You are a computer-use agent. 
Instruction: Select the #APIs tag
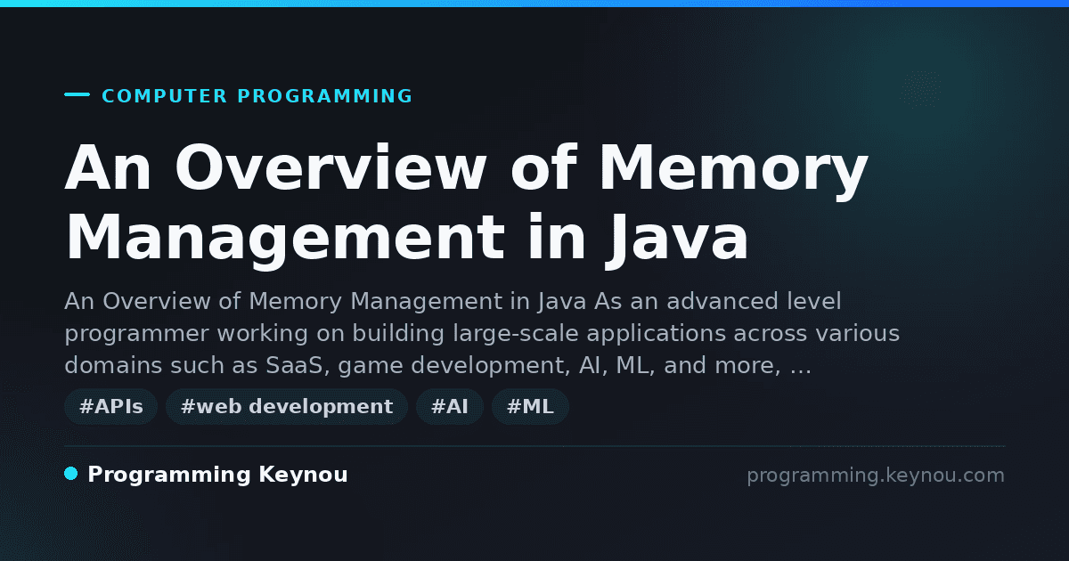(111, 407)
